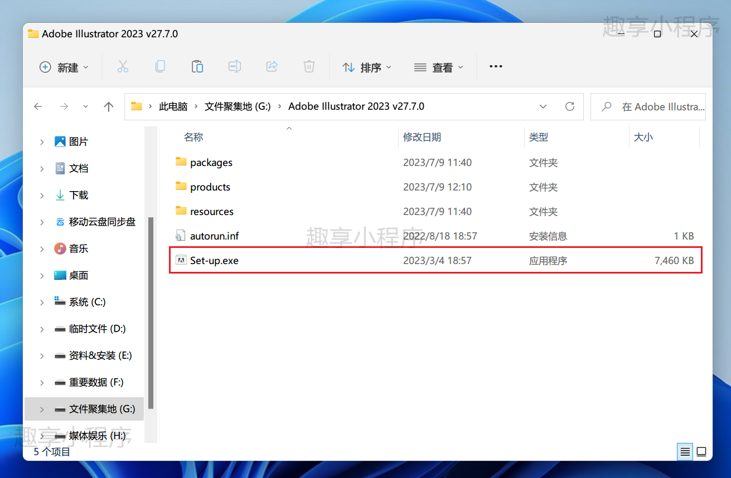The image size is (731, 478).
Task: Refresh the current folder view
Action: tap(569, 106)
